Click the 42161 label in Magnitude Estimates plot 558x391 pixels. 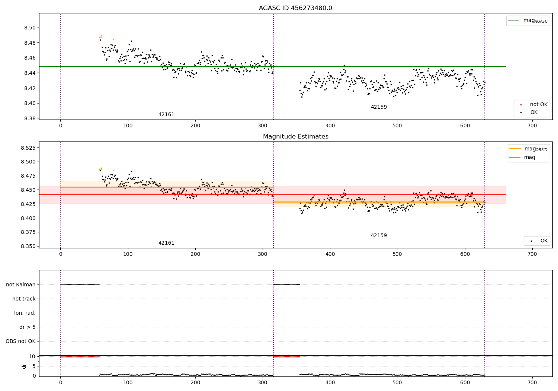[166, 243]
